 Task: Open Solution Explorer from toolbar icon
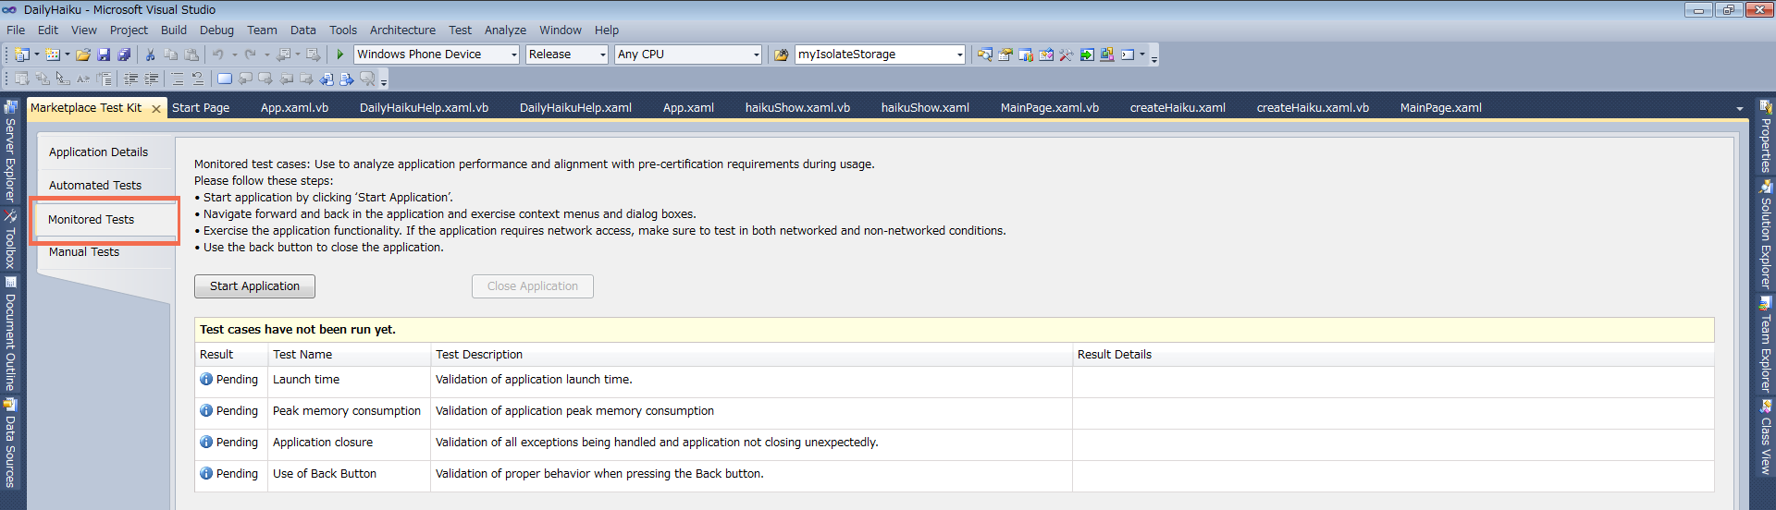tap(985, 55)
